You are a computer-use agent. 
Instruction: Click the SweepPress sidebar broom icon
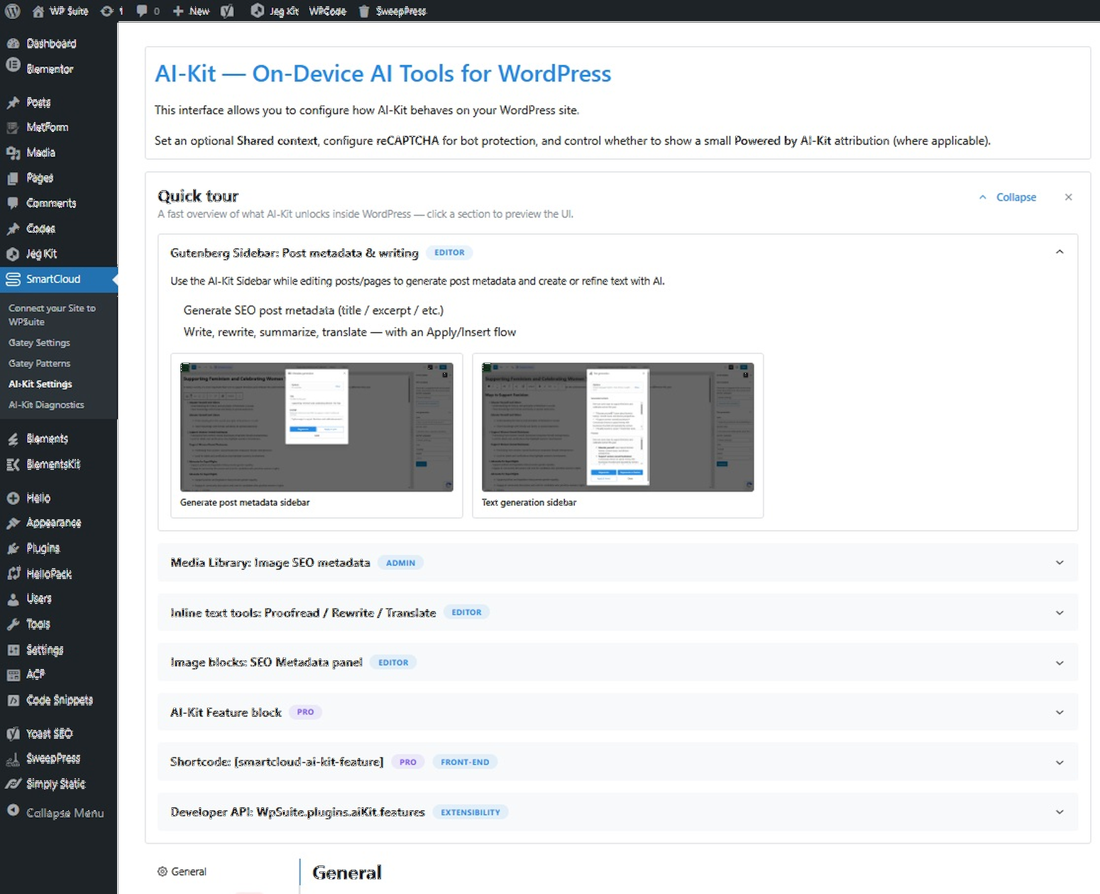pyautogui.click(x=13, y=759)
